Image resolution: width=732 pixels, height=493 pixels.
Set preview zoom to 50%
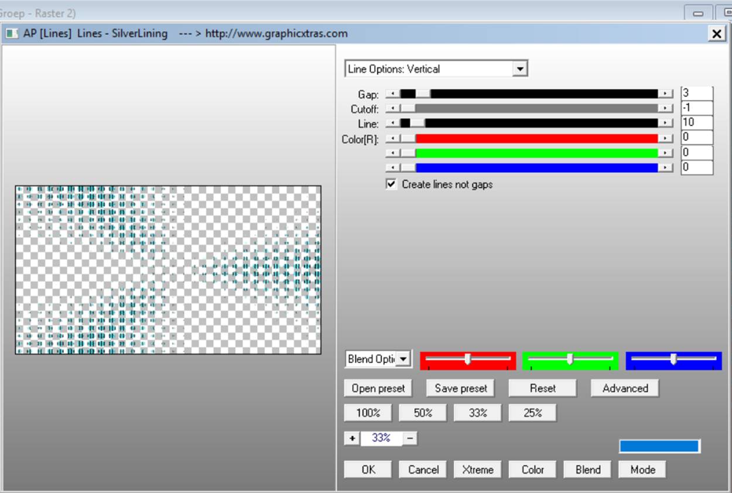click(x=422, y=413)
